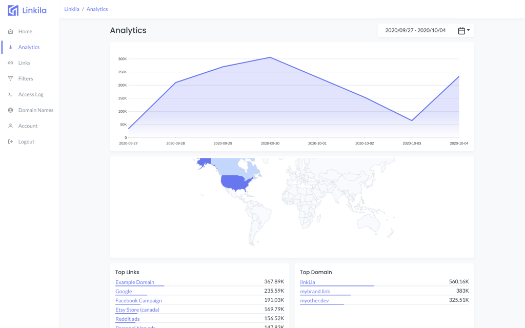Viewport: 525px width, 328px height.
Task: Click the Google link under Top Links
Action: click(123, 291)
